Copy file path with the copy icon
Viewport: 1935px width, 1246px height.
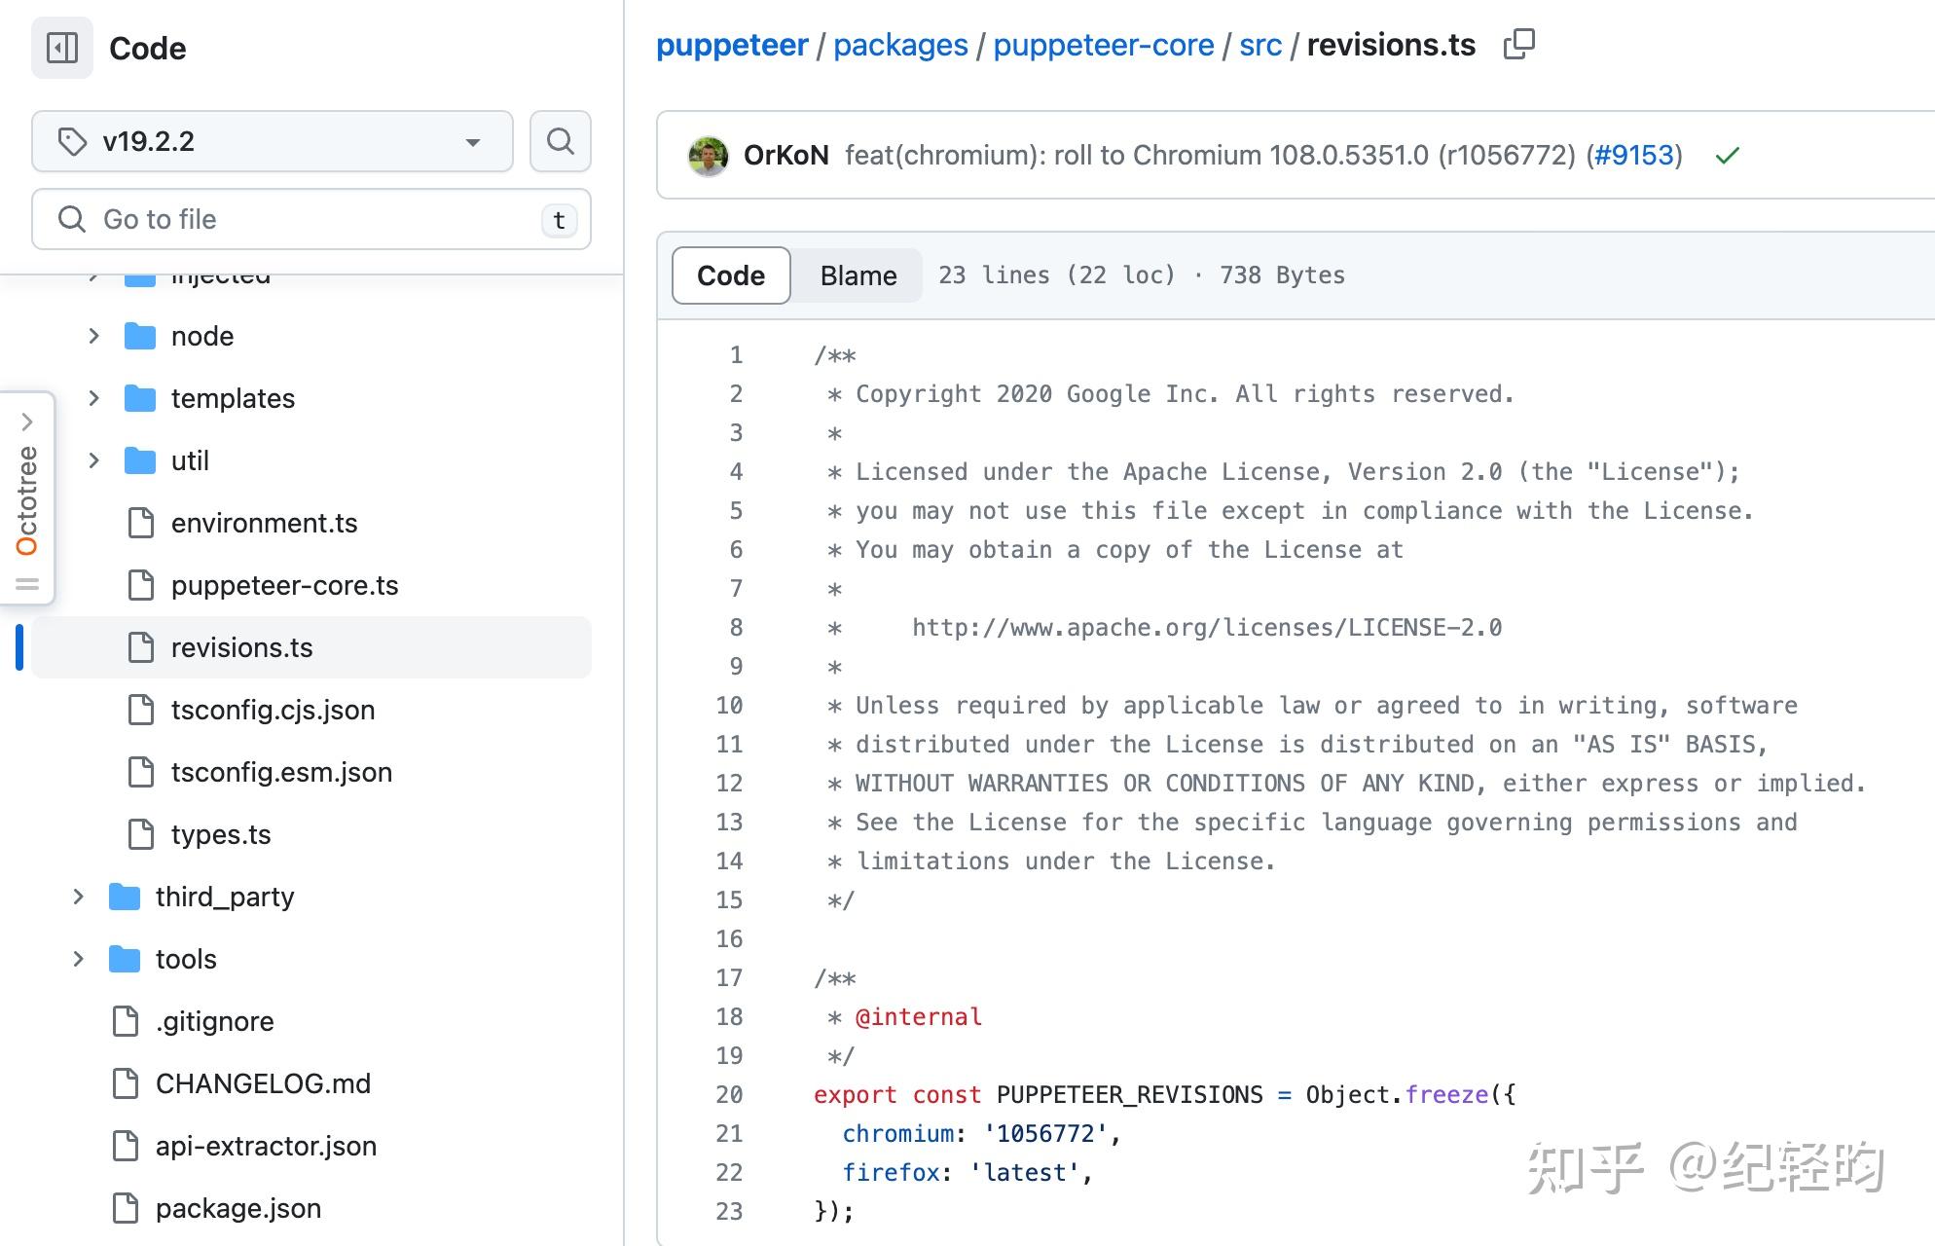[1518, 45]
